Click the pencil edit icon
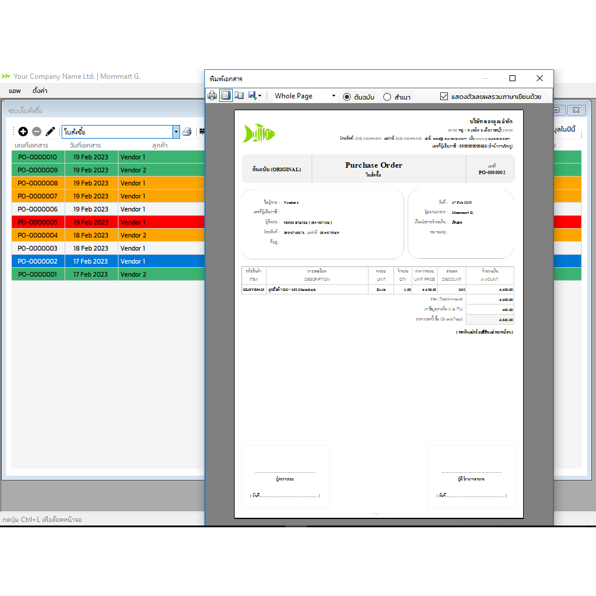The width and height of the screenshot is (596, 596). pyautogui.click(x=50, y=132)
